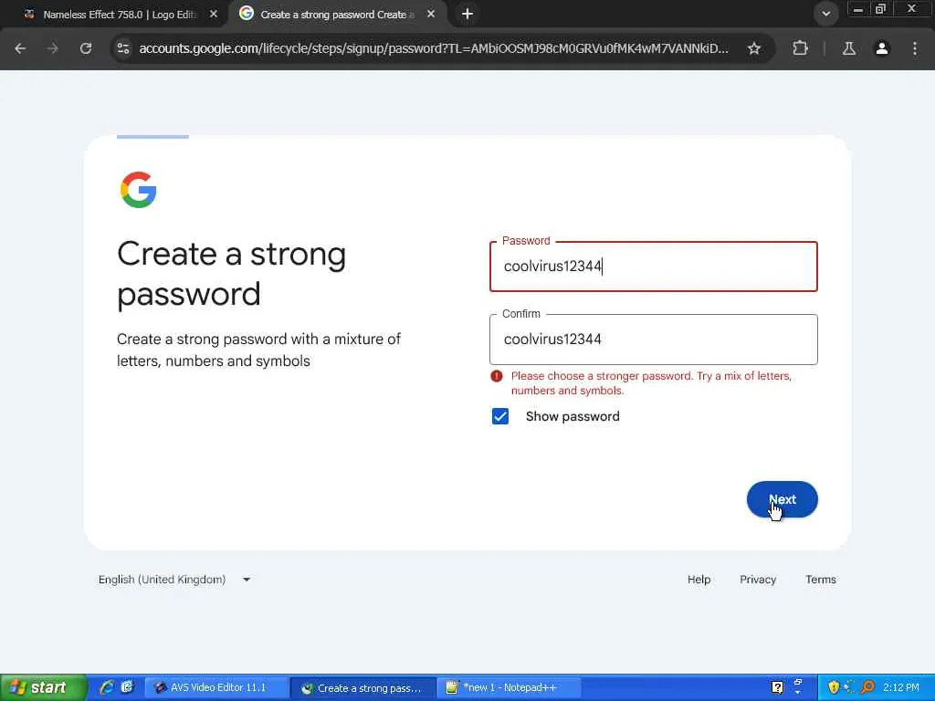Select Create a strong pass... taskbar button

coord(362,688)
